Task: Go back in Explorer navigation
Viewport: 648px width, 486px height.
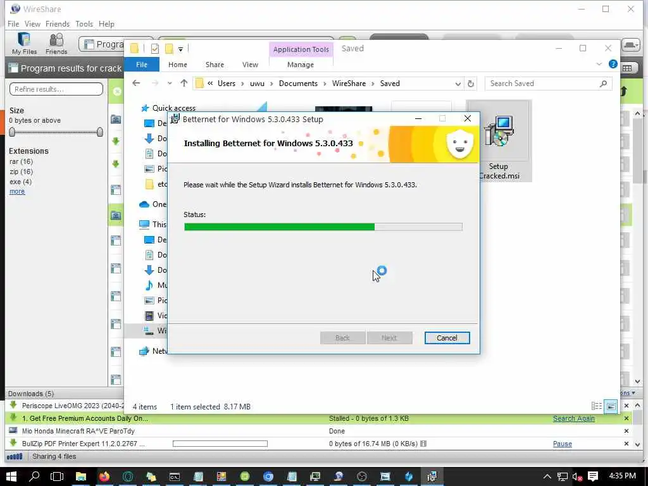Action: pos(136,84)
